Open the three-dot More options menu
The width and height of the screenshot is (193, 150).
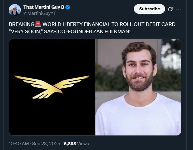178,9
